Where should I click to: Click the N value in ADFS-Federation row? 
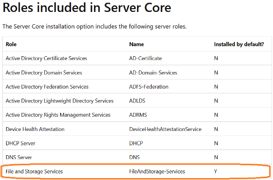click(216, 87)
